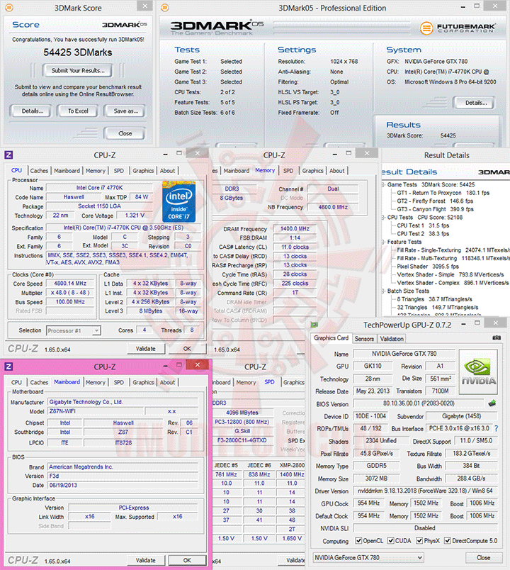Click OK in the Mainboard CPU-Z window
510x570 pixels.
187,560
